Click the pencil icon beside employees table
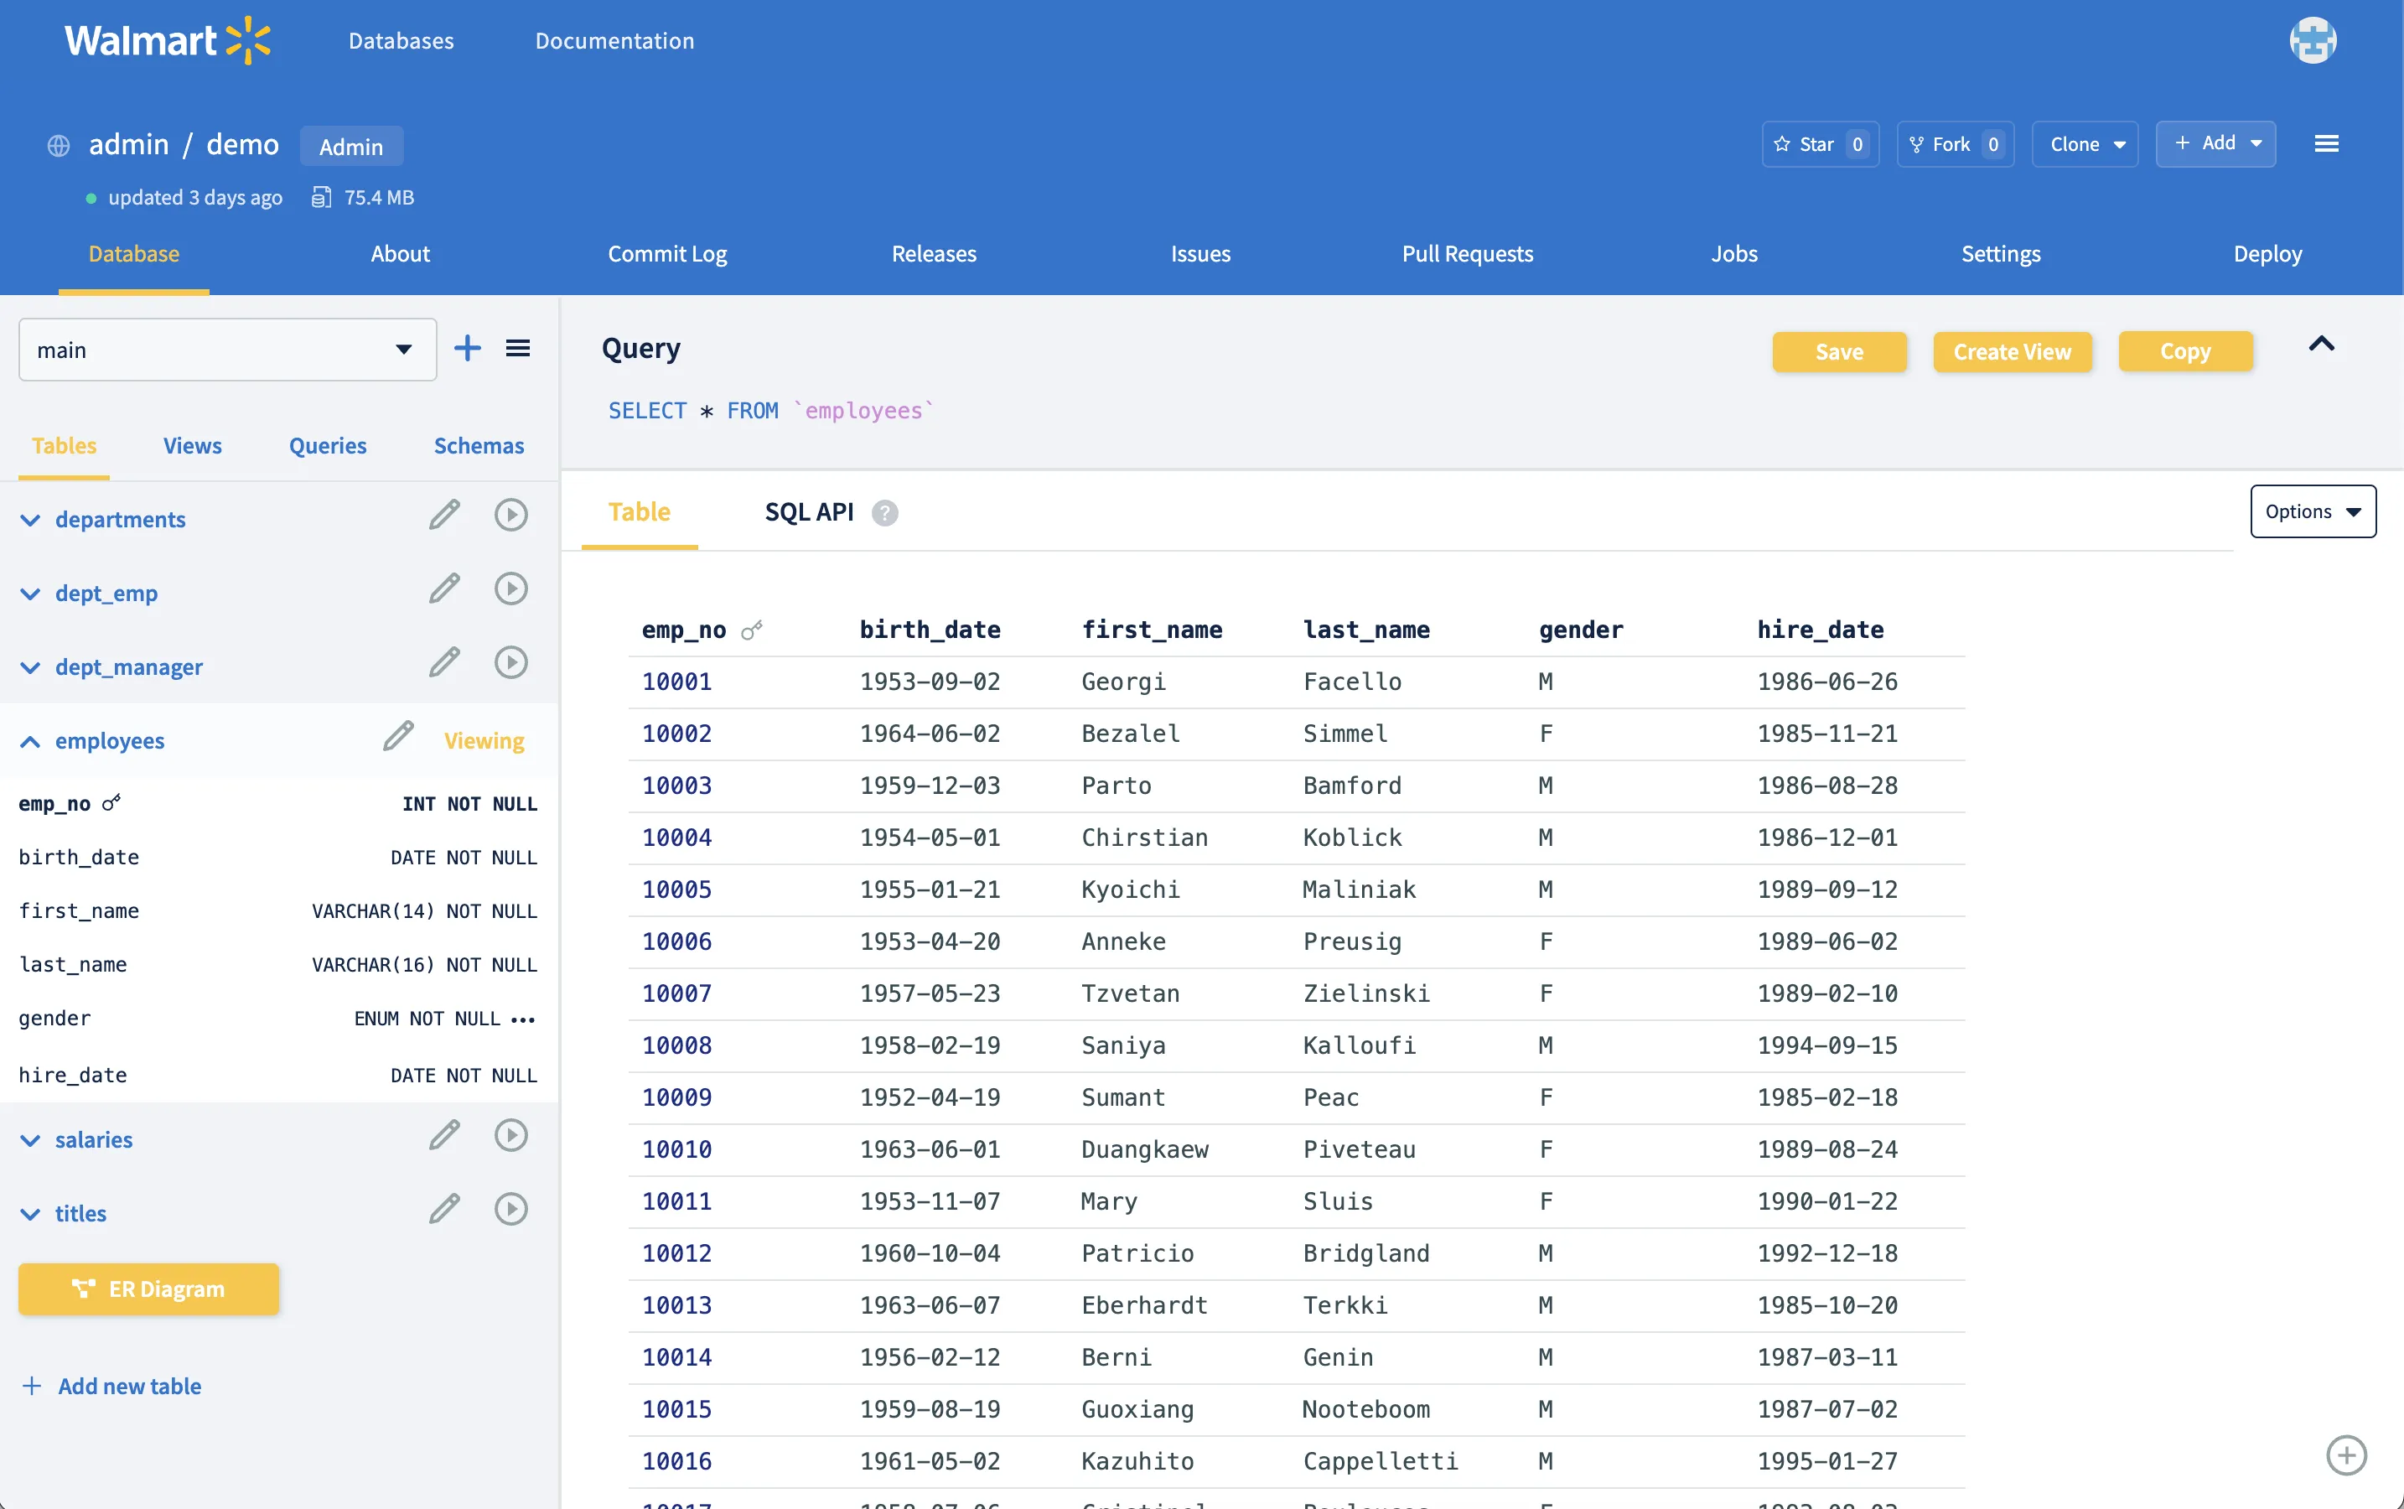 (x=398, y=737)
